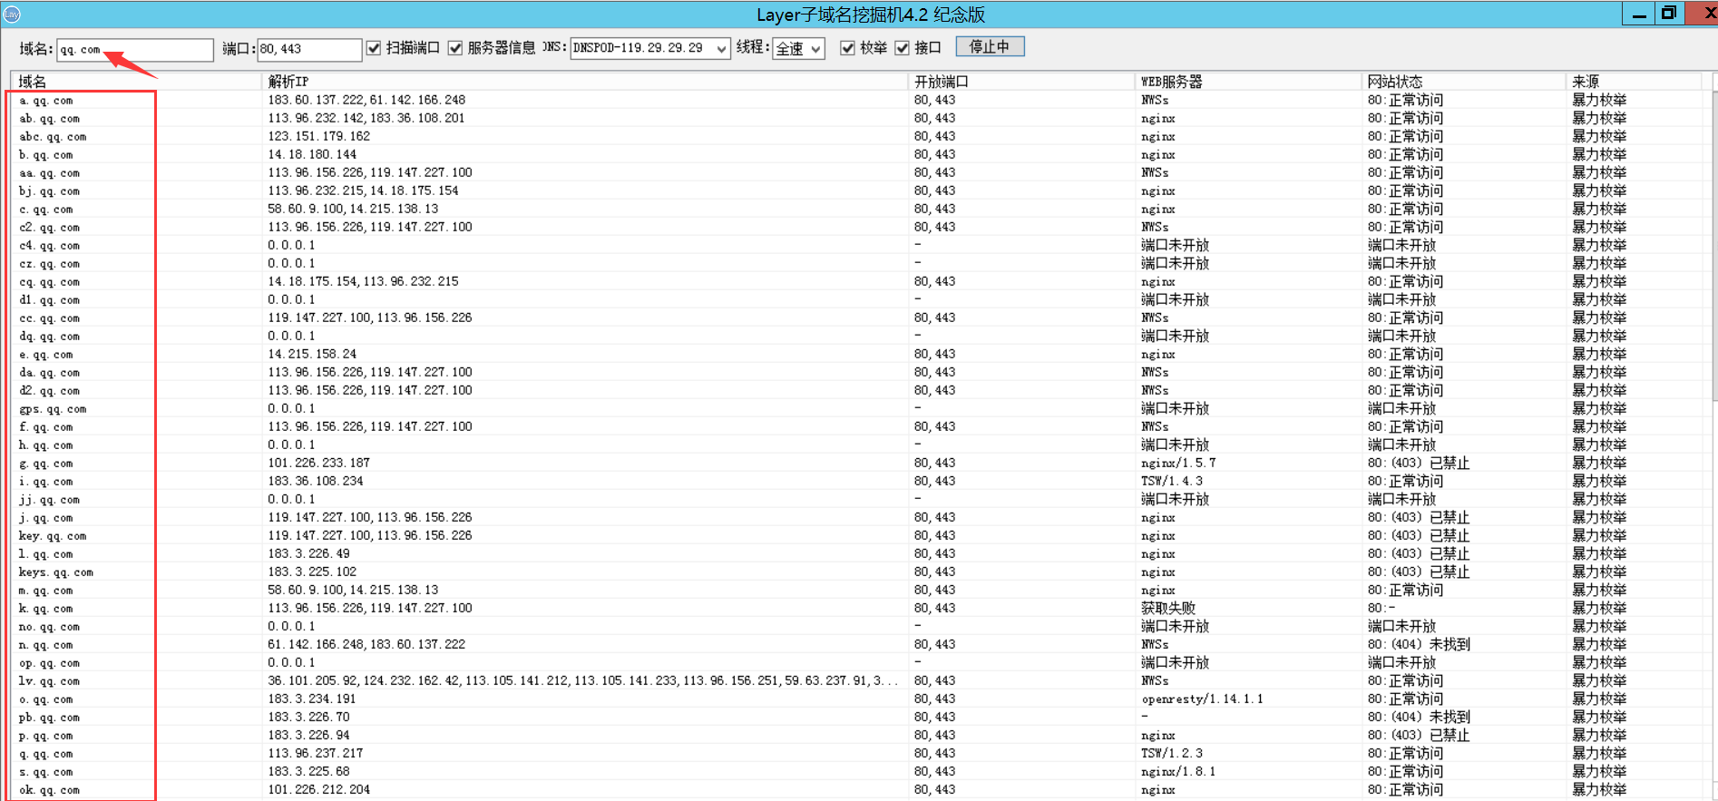1718x801 pixels.
Task: Select the jj.qq.com row
Action: click(x=857, y=499)
